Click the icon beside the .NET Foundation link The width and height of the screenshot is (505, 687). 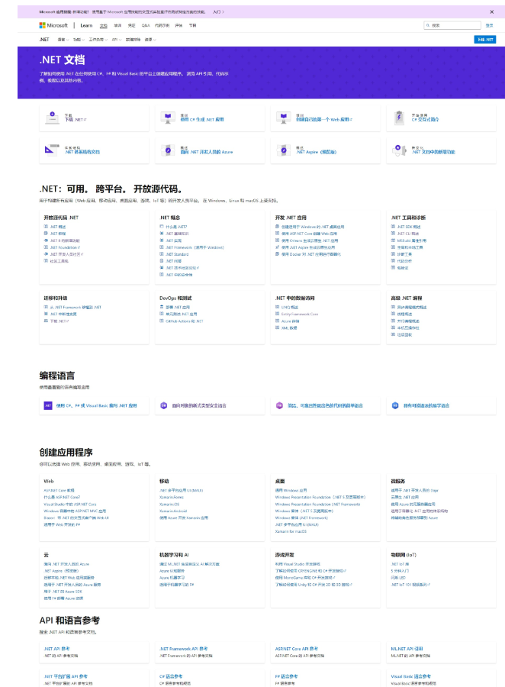pyautogui.click(x=46, y=247)
